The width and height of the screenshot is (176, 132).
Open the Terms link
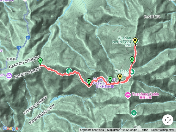(144, 130)
